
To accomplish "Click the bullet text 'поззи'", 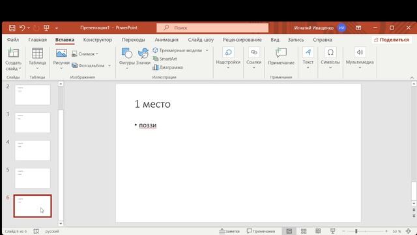I will pyautogui.click(x=148, y=125).
